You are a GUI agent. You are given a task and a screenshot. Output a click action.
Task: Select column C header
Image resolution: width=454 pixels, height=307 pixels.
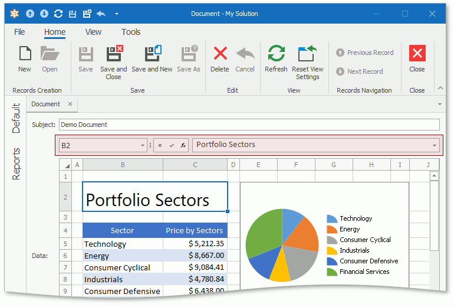195,165
